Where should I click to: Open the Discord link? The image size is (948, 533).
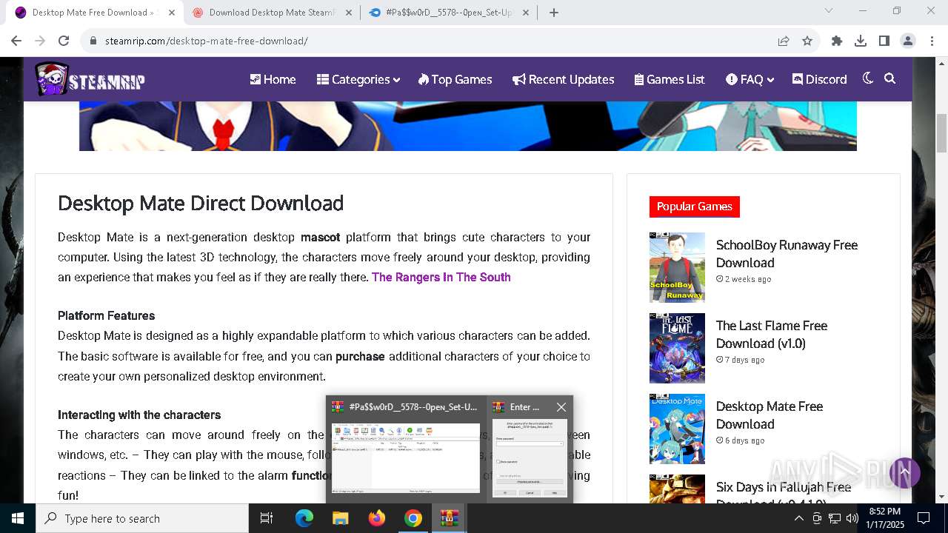tap(819, 79)
